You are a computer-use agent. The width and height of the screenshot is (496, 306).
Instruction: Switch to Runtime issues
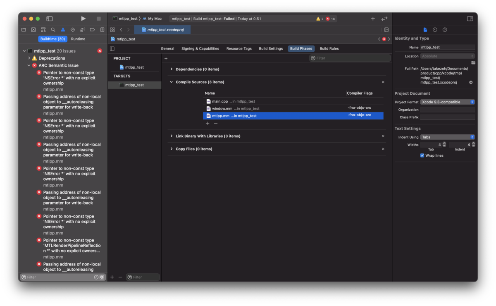click(78, 39)
